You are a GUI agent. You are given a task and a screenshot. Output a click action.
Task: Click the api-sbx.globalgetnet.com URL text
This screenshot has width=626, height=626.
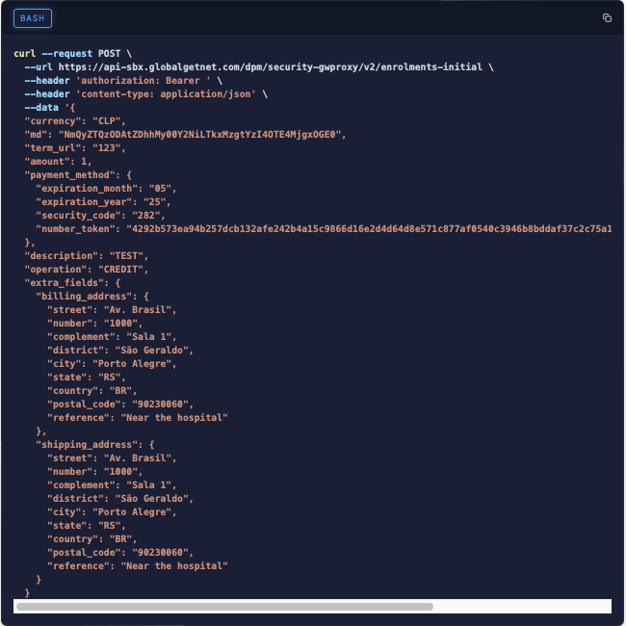coord(271,67)
